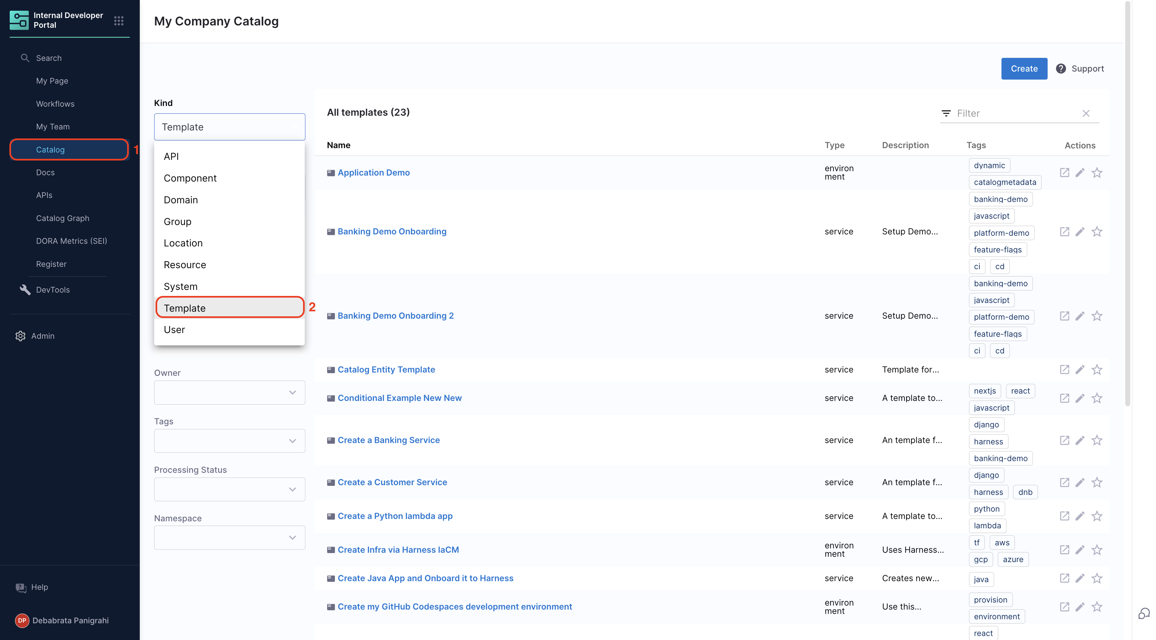Click the Support question mark icon
This screenshot has height=640, width=1156.
point(1060,69)
